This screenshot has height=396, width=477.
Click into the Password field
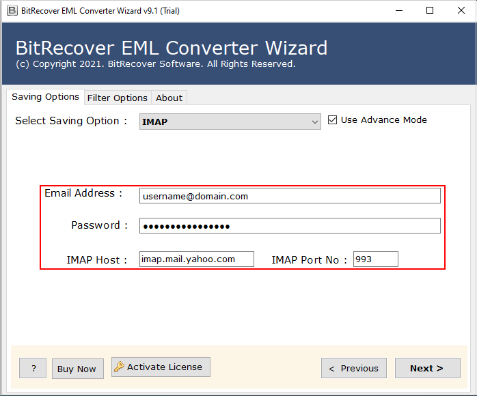click(290, 226)
